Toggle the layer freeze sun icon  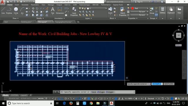tap(83, 9)
